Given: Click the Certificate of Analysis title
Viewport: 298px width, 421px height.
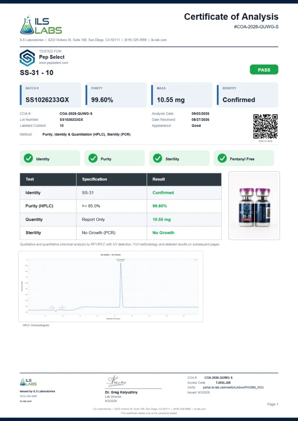Looking at the screenshot, I should 231,17.
